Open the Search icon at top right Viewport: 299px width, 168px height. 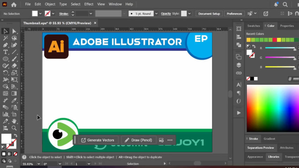click(x=285, y=4)
